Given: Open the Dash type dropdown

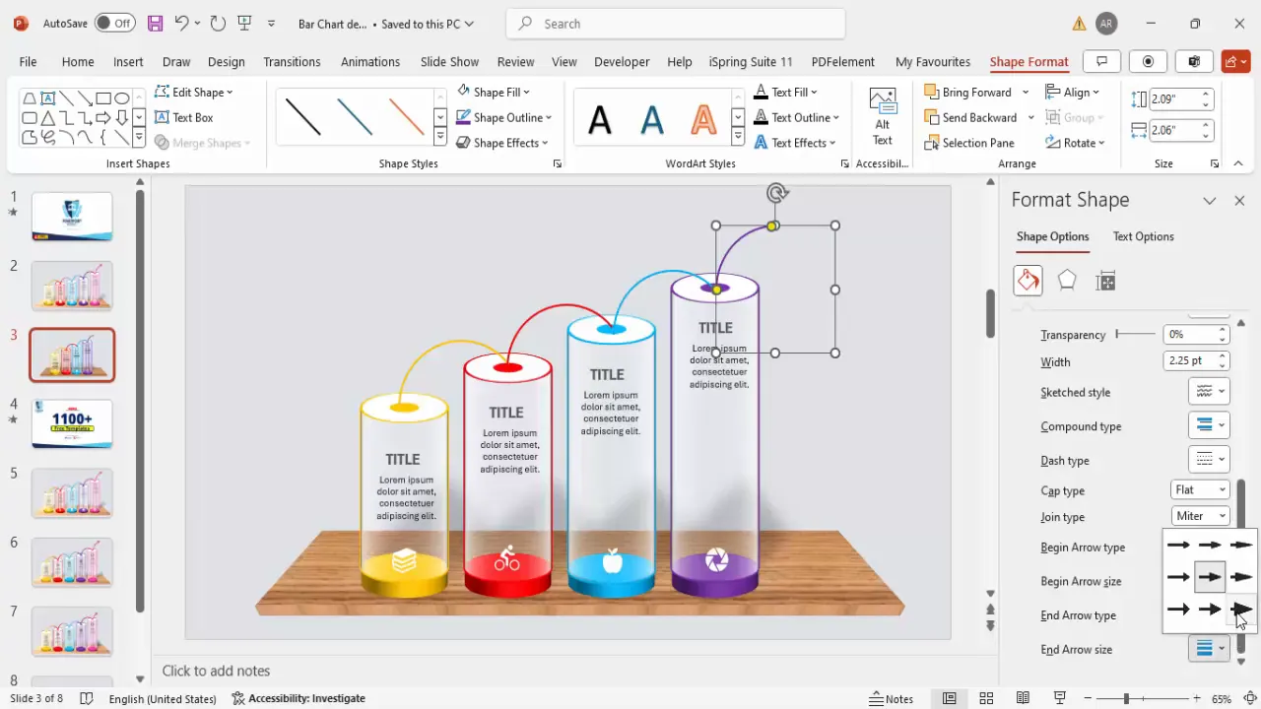Looking at the screenshot, I should click(x=1209, y=460).
